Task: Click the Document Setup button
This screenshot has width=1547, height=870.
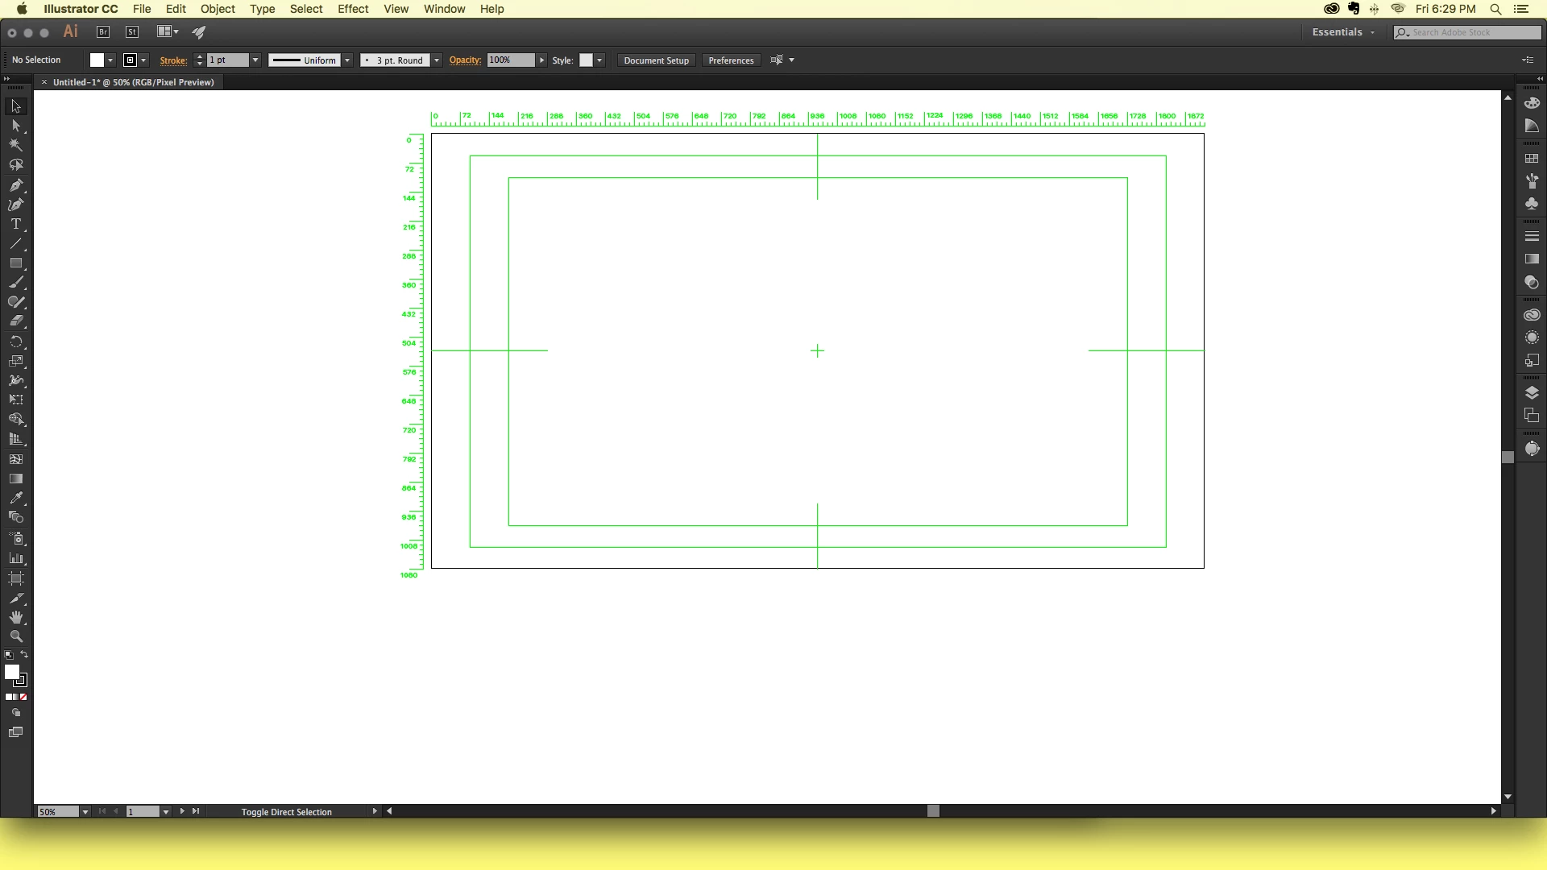Action: tap(656, 60)
